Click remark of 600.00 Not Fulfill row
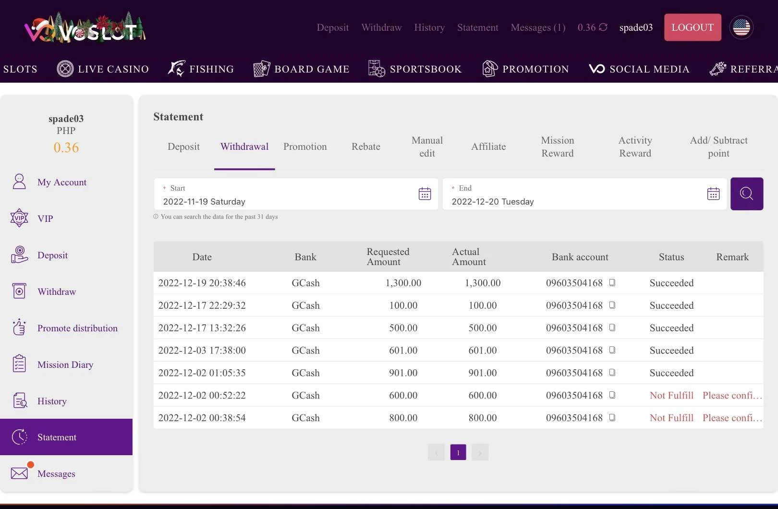Viewport: 778px width, 509px height. point(732,395)
